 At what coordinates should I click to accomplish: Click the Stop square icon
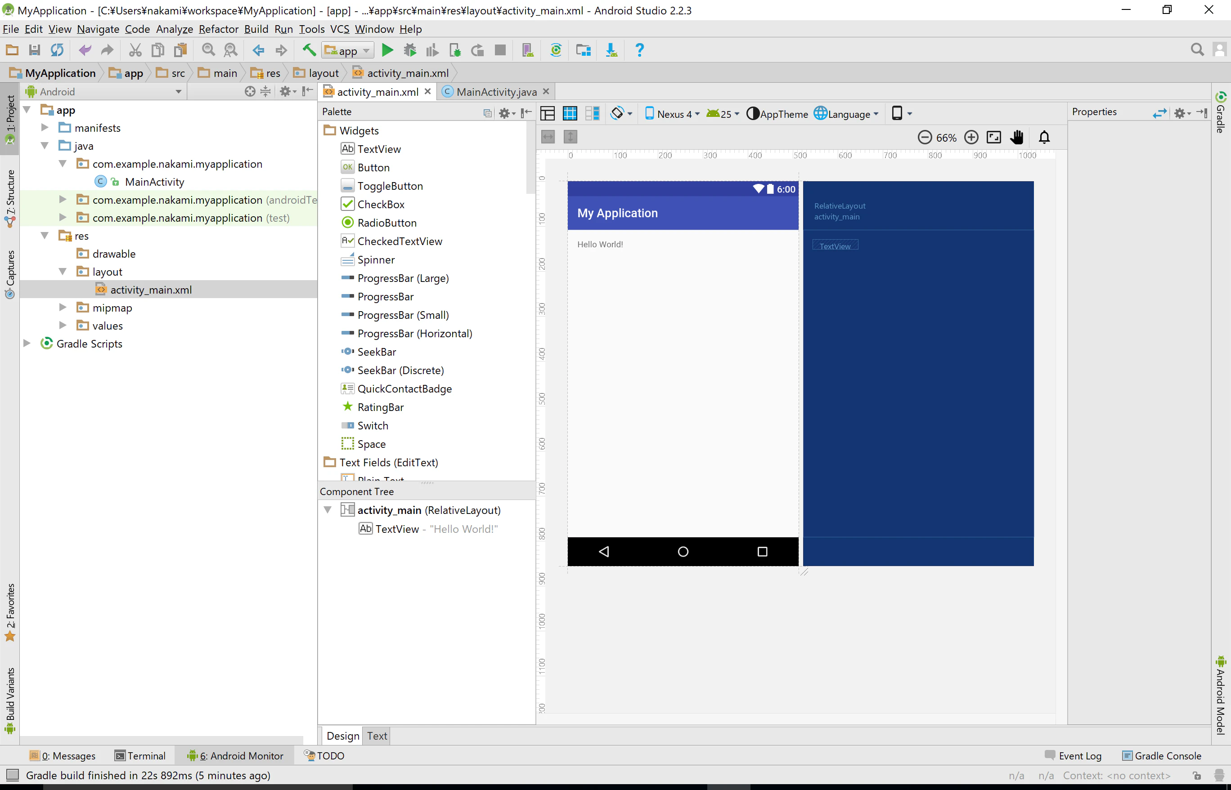[500, 50]
